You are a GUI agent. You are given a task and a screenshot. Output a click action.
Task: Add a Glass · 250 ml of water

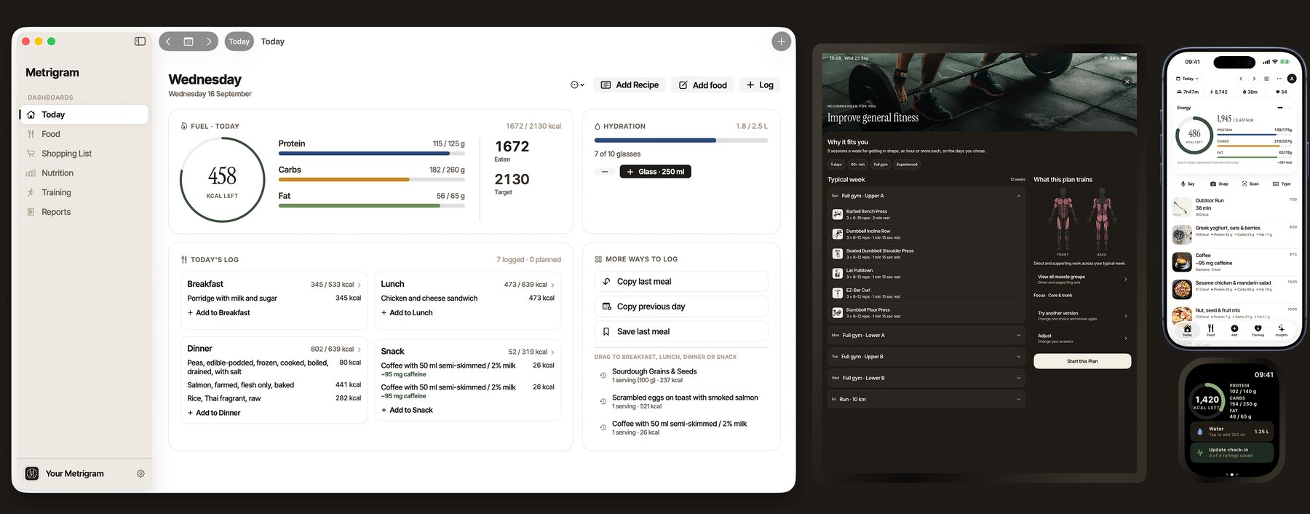point(655,172)
